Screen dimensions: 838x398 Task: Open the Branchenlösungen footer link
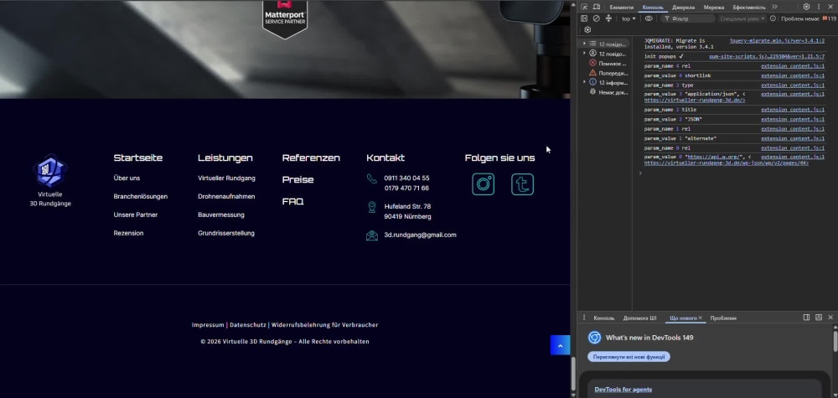[141, 197]
